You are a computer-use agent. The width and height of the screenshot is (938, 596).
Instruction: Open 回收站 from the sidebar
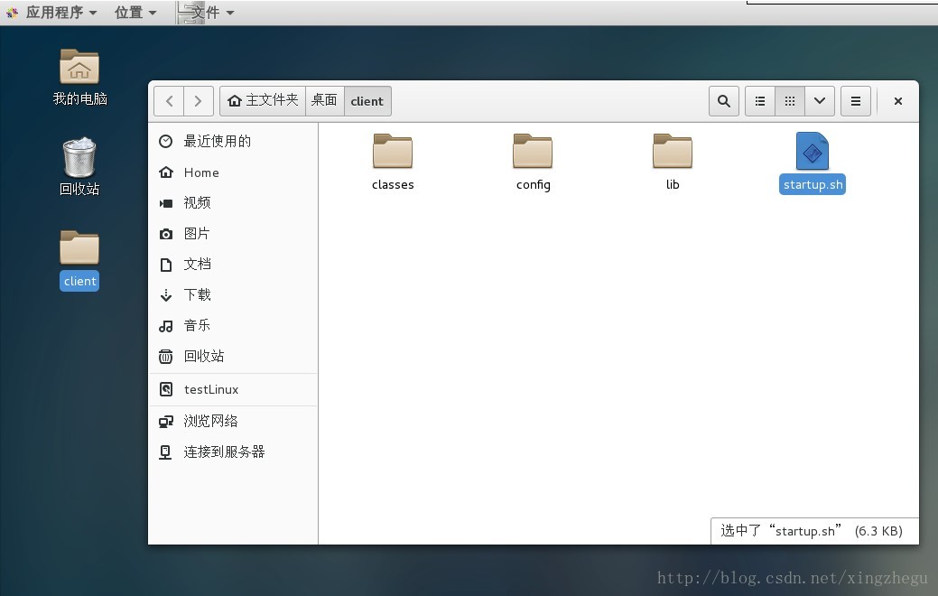pyautogui.click(x=204, y=356)
